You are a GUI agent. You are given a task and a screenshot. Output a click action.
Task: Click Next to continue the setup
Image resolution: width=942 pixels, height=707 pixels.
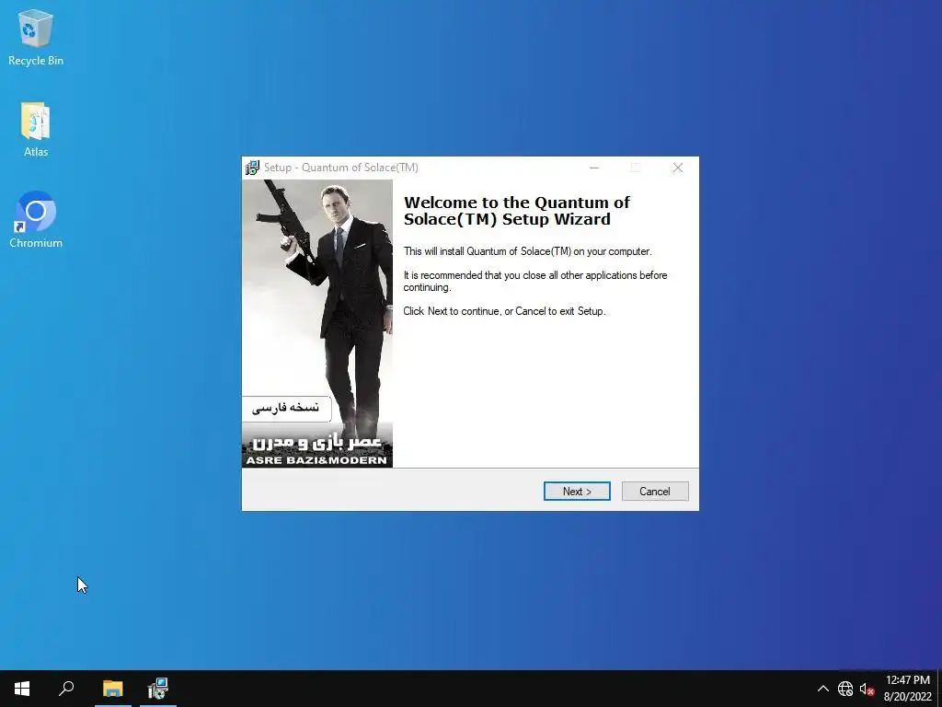point(577,492)
